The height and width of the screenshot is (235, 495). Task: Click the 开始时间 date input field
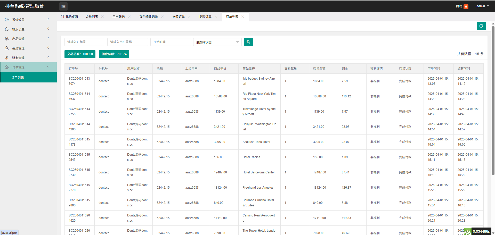(171, 42)
